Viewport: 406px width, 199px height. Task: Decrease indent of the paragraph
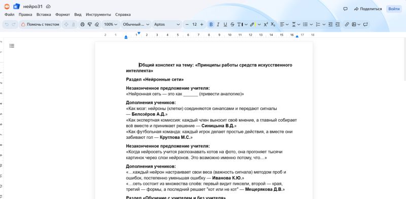330,24
